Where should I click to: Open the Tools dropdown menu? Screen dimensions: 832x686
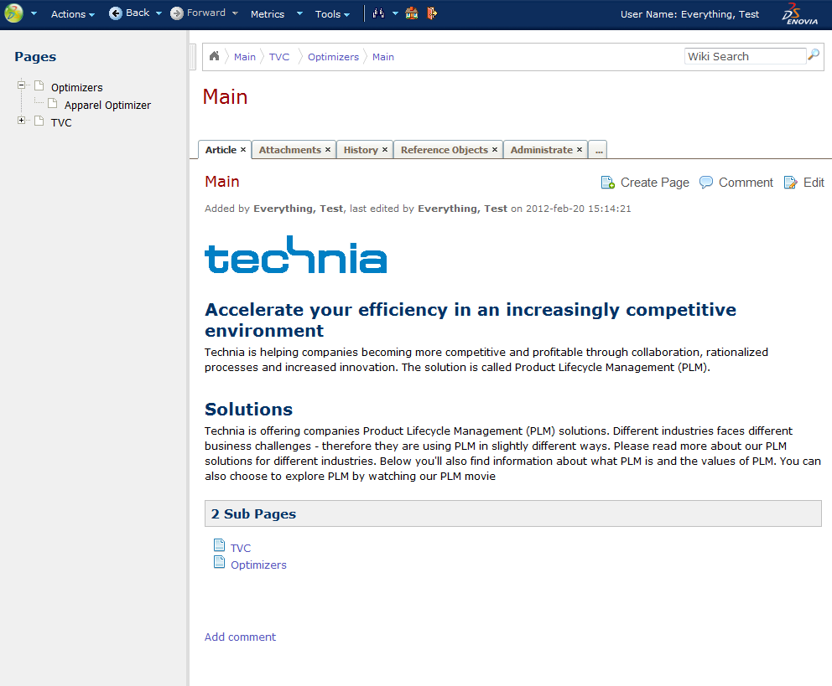(x=332, y=14)
